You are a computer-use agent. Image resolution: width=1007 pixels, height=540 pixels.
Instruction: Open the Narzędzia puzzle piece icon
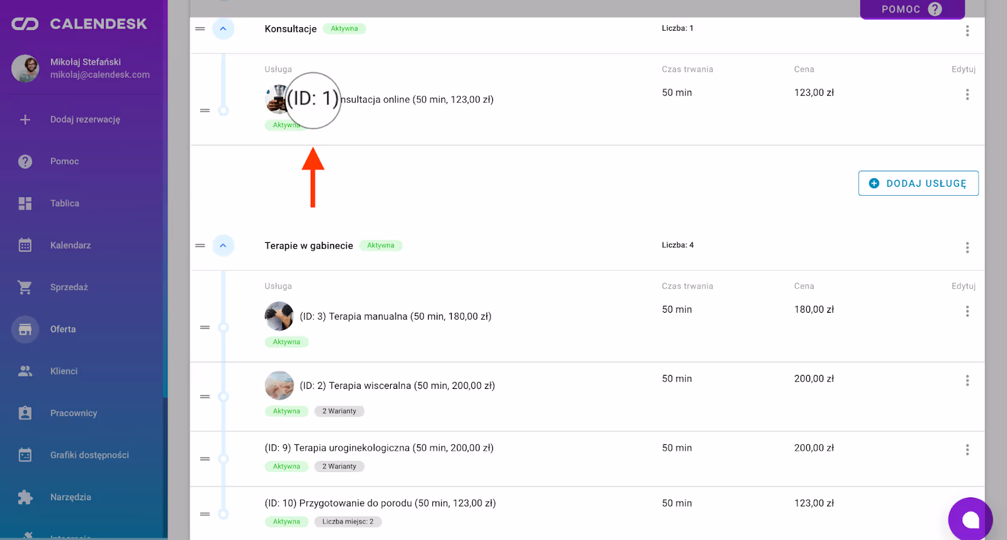25,497
